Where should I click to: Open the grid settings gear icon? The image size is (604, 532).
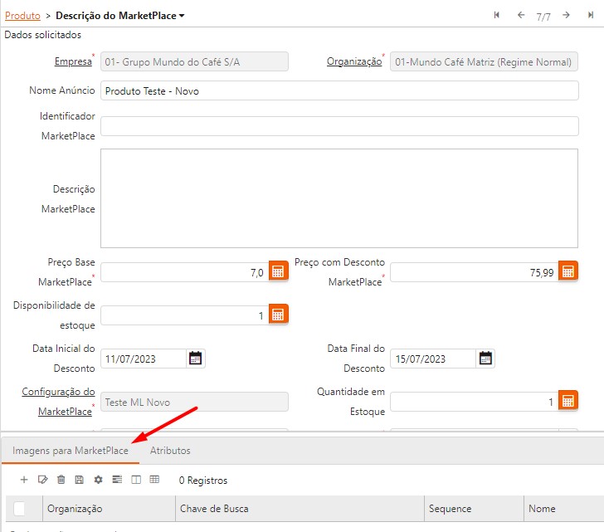[x=98, y=480]
